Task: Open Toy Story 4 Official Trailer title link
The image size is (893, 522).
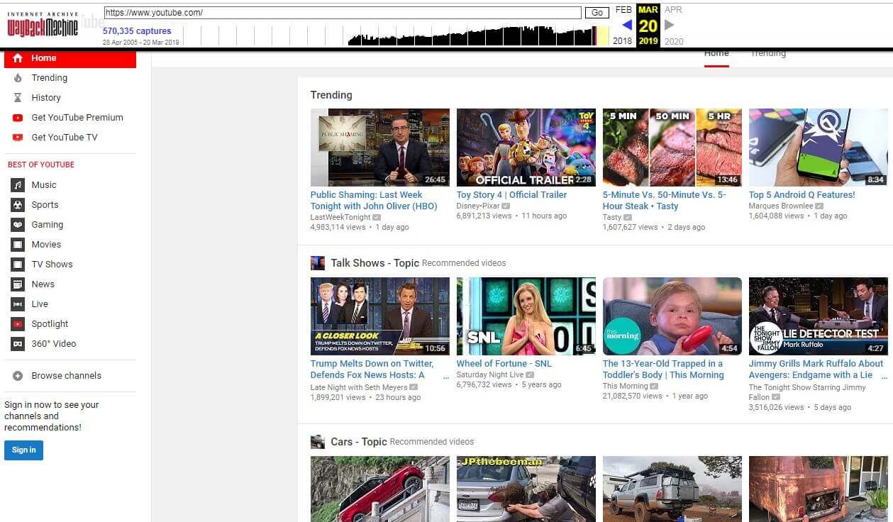Action: [511, 195]
